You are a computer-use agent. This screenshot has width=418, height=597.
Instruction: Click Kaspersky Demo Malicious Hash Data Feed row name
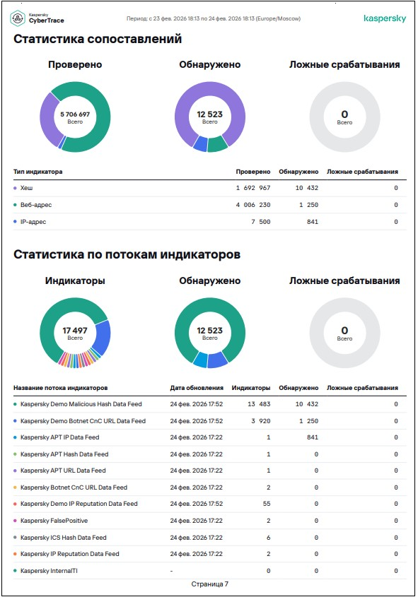pyautogui.click(x=81, y=404)
